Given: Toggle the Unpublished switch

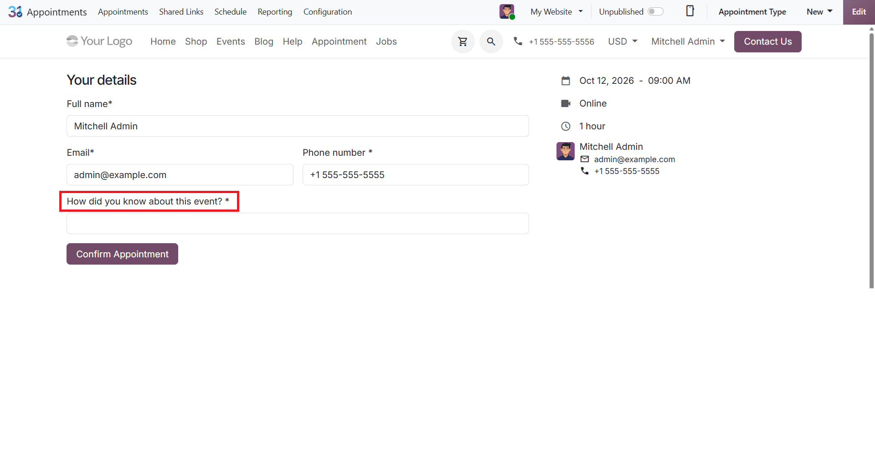Looking at the screenshot, I should click(x=656, y=11).
